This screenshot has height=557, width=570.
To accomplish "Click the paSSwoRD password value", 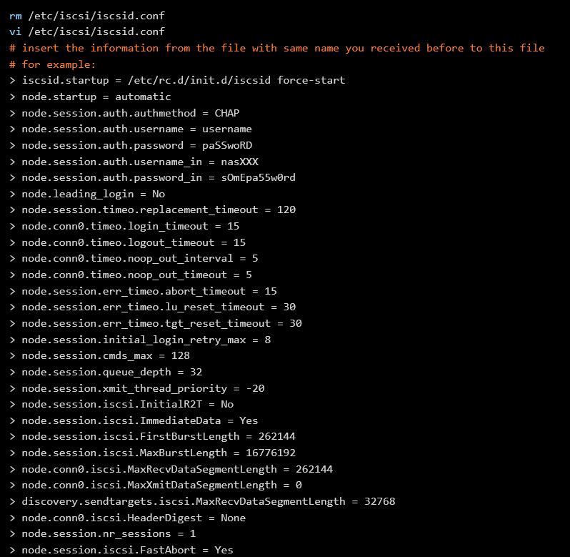I will (227, 146).
